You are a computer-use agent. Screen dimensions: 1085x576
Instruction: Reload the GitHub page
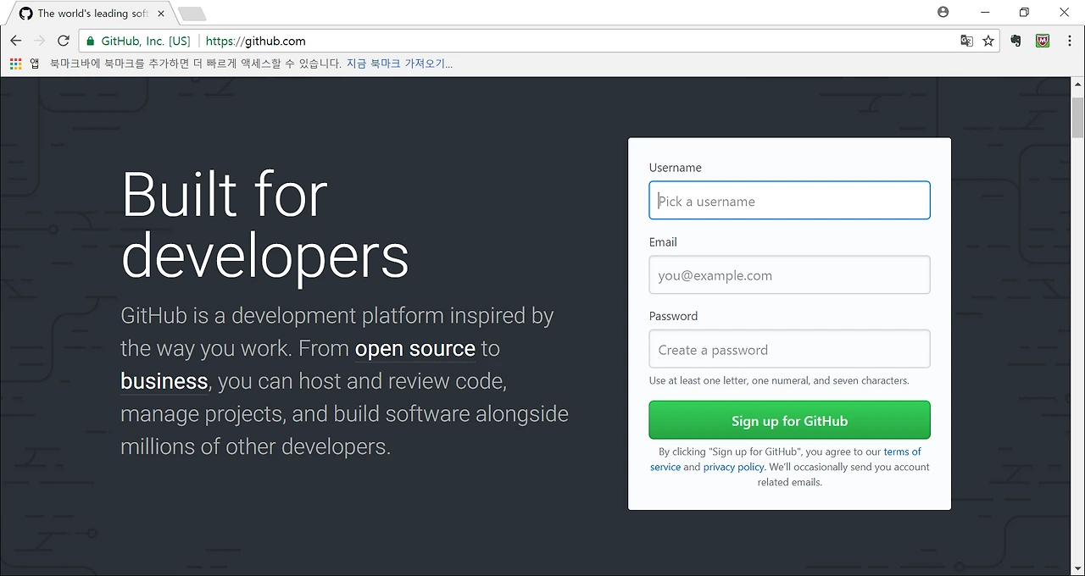(63, 41)
